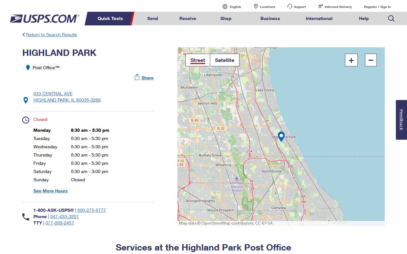Click the share upload icon
Image resolution: width=407 pixels, height=254 pixels.
point(137,77)
